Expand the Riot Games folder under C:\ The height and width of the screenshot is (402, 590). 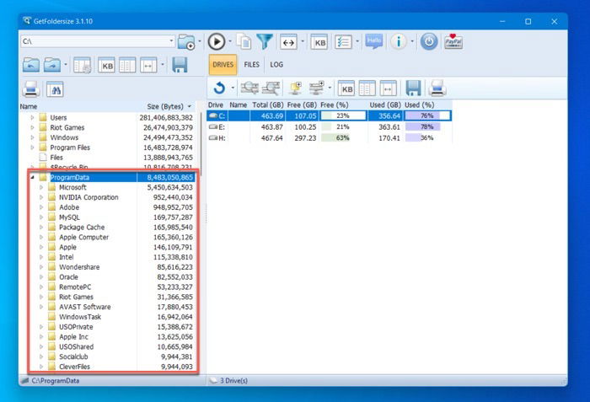(x=32, y=127)
